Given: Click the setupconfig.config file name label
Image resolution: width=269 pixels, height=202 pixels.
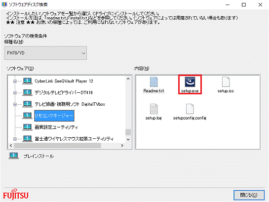Looking at the screenshot, I should 190,118.
